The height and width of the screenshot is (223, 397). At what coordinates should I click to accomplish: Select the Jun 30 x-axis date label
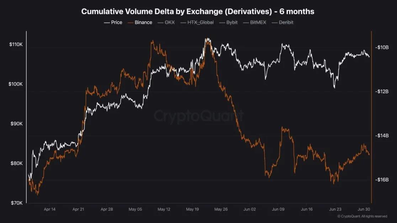point(364,210)
